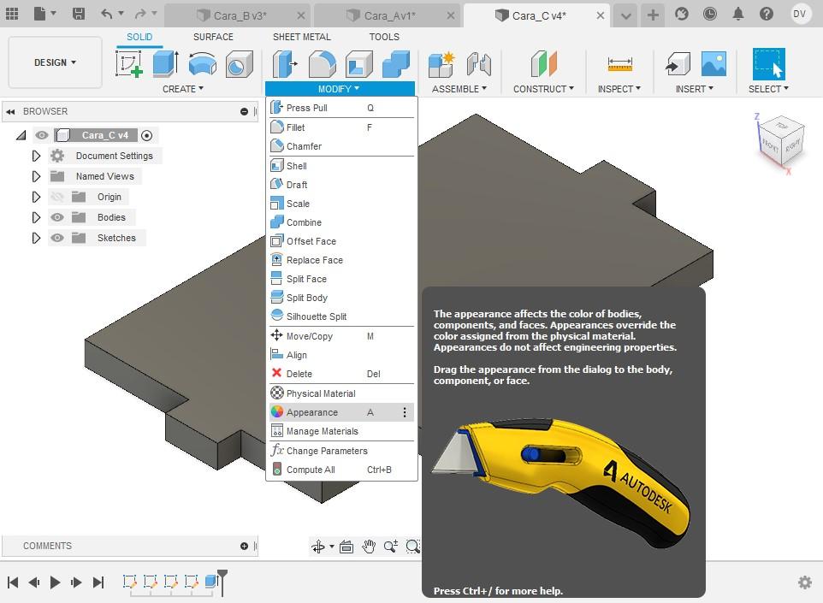Click the extensions icon beside new tab
This screenshot has width=823, height=603.
(x=681, y=14)
